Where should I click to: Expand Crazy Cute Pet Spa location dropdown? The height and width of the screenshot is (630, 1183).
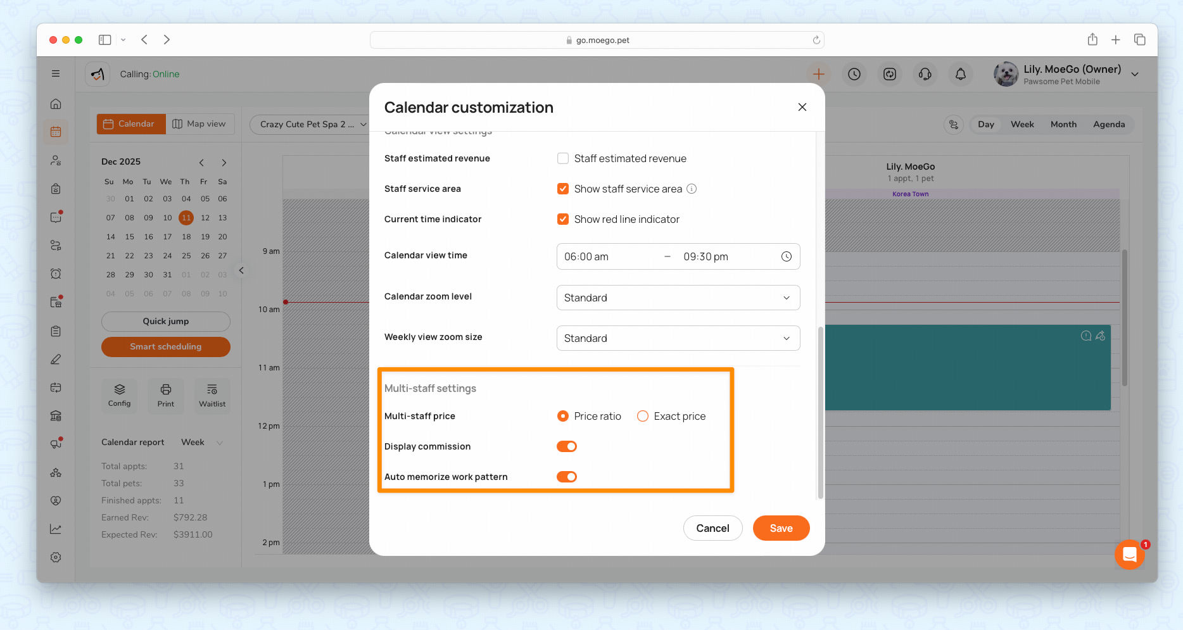pos(312,124)
